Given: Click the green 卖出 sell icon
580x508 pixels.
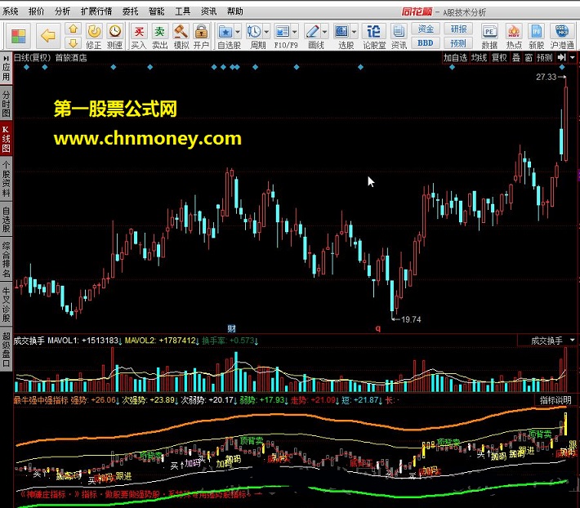Looking at the screenshot, I should (x=160, y=31).
